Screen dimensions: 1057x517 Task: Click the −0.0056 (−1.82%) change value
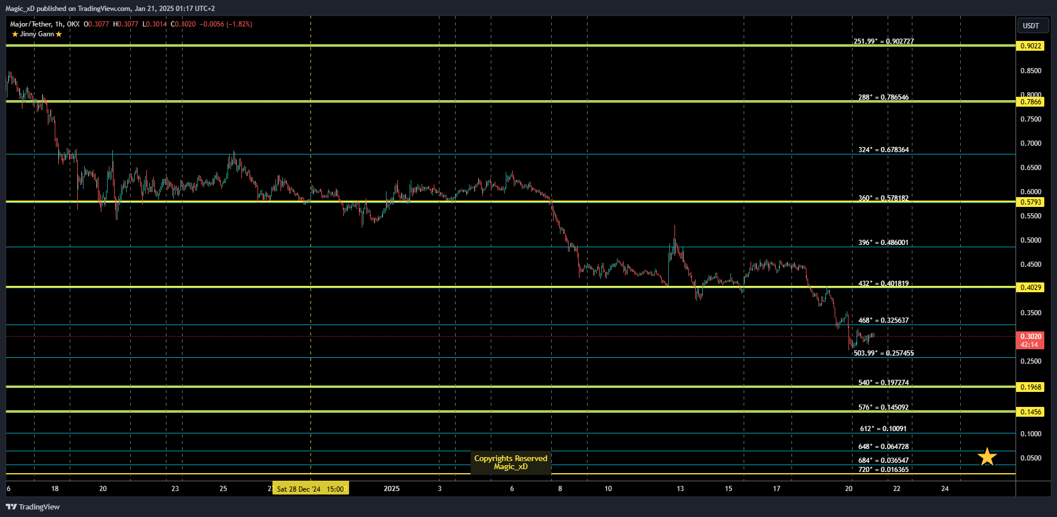(226, 24)
